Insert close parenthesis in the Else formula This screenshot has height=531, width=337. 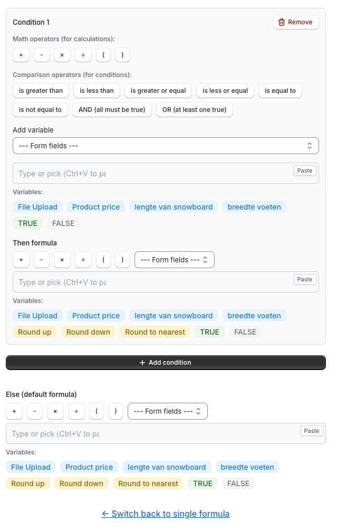tap(115, 411)
